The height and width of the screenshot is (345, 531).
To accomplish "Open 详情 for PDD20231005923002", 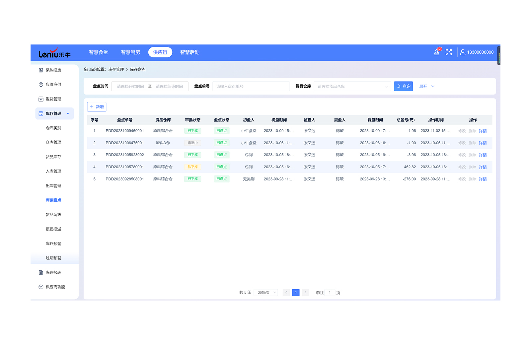I will click(x=483, y=155).
